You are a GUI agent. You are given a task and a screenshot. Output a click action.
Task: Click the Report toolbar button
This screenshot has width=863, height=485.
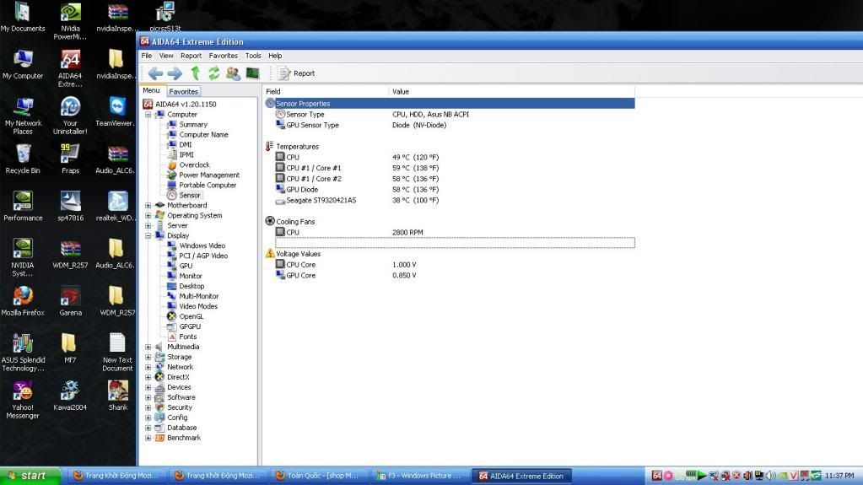click(296, 73)
